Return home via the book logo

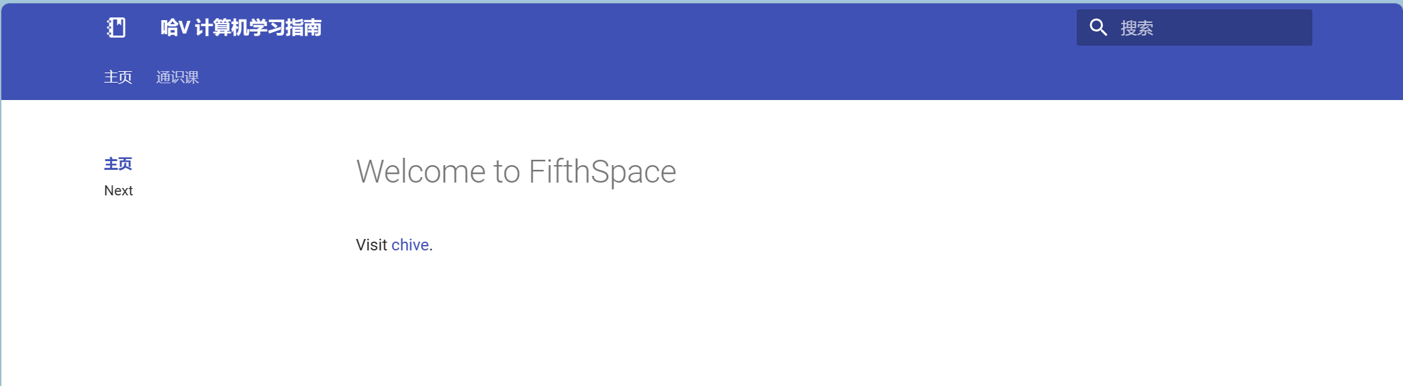tap(116, 28)
